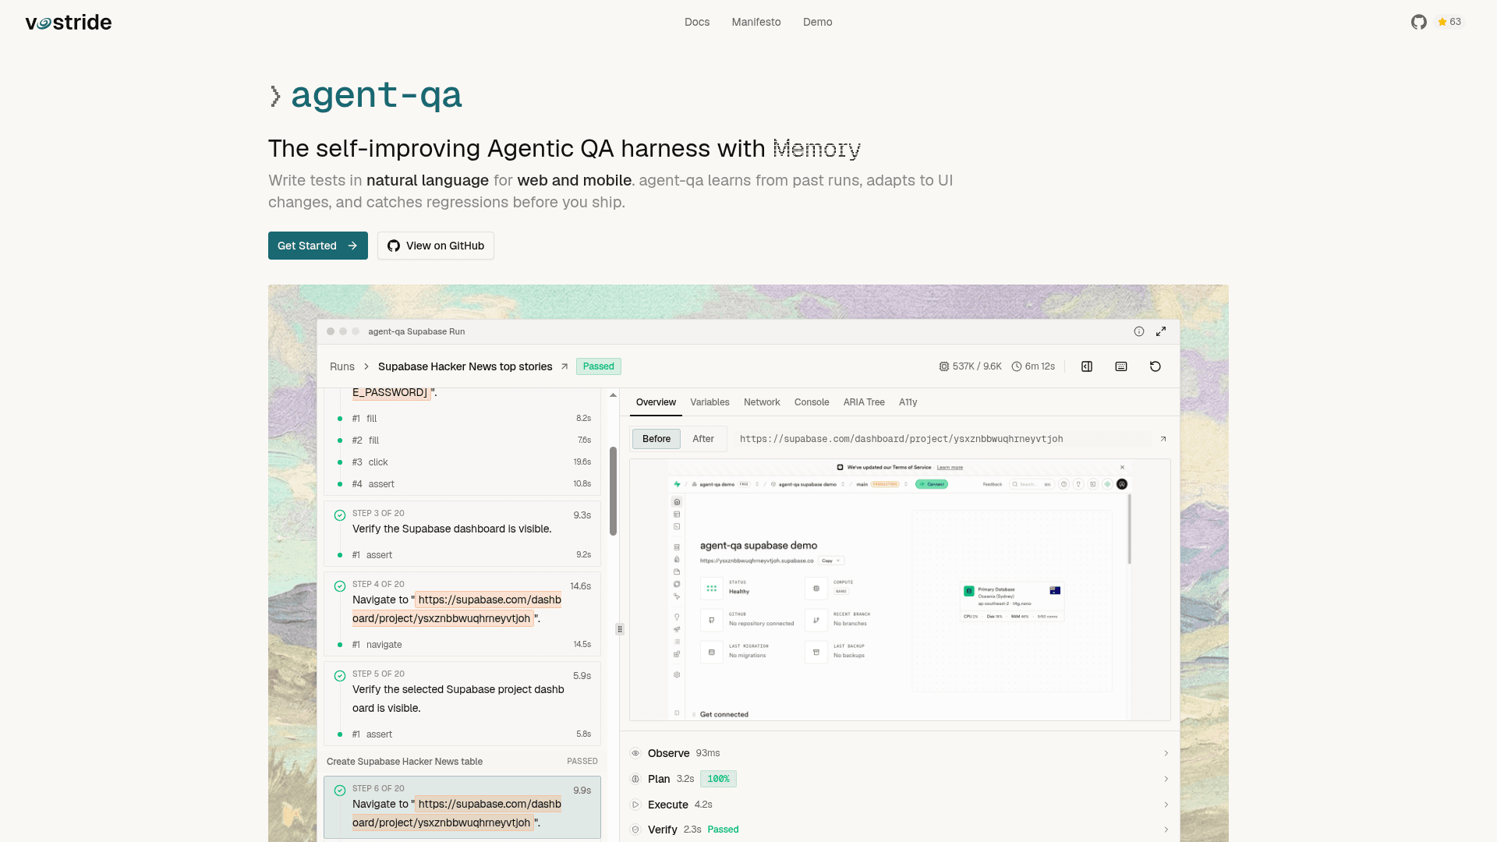Click "Verify the Supabase dashboard is visible." step text
Screen dimensions: 1497x842
click(x=452, y=529)
